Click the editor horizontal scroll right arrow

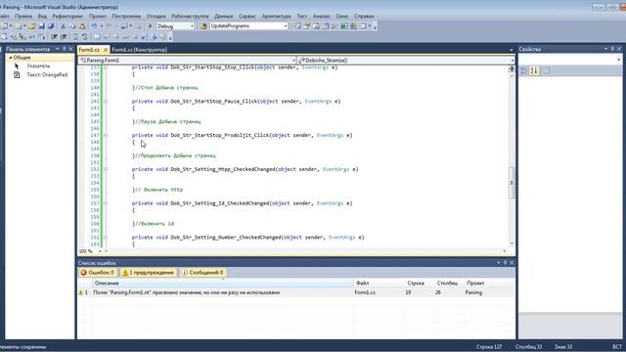tap(505, 251)
